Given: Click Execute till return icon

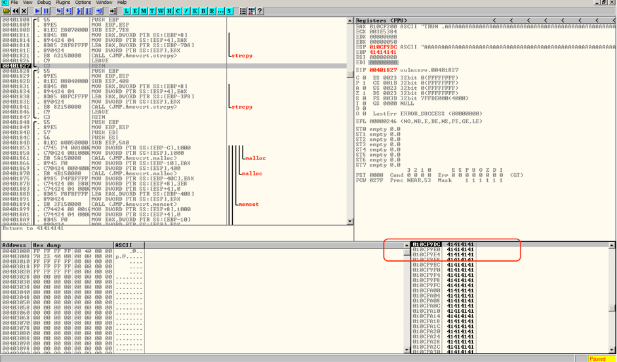Looking at the screenshot, I should [x=99, y=11].
